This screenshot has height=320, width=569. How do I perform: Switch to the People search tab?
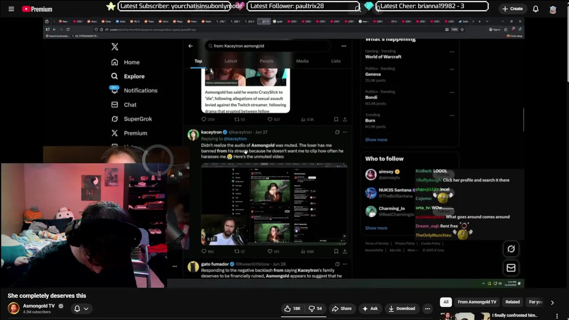pos(267,61)
